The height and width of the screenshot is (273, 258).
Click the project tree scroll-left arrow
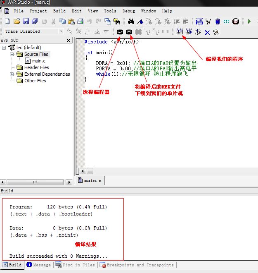[3, 182]
